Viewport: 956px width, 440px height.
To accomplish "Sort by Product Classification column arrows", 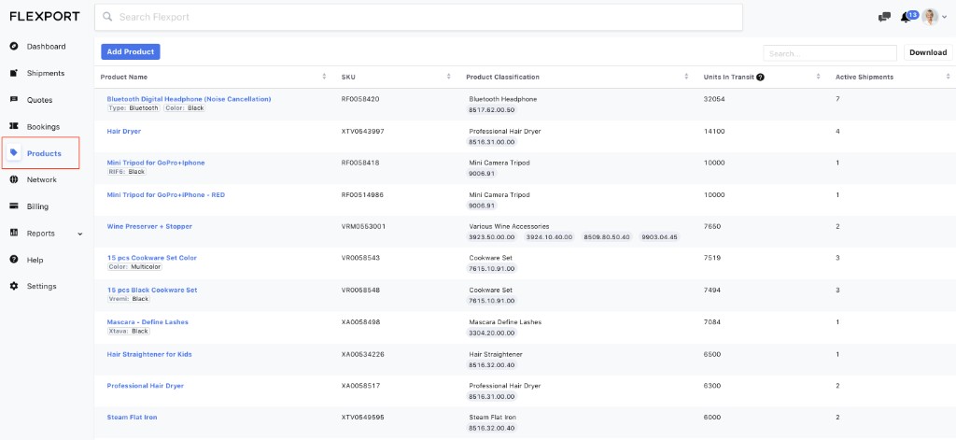I will point(686,77).
